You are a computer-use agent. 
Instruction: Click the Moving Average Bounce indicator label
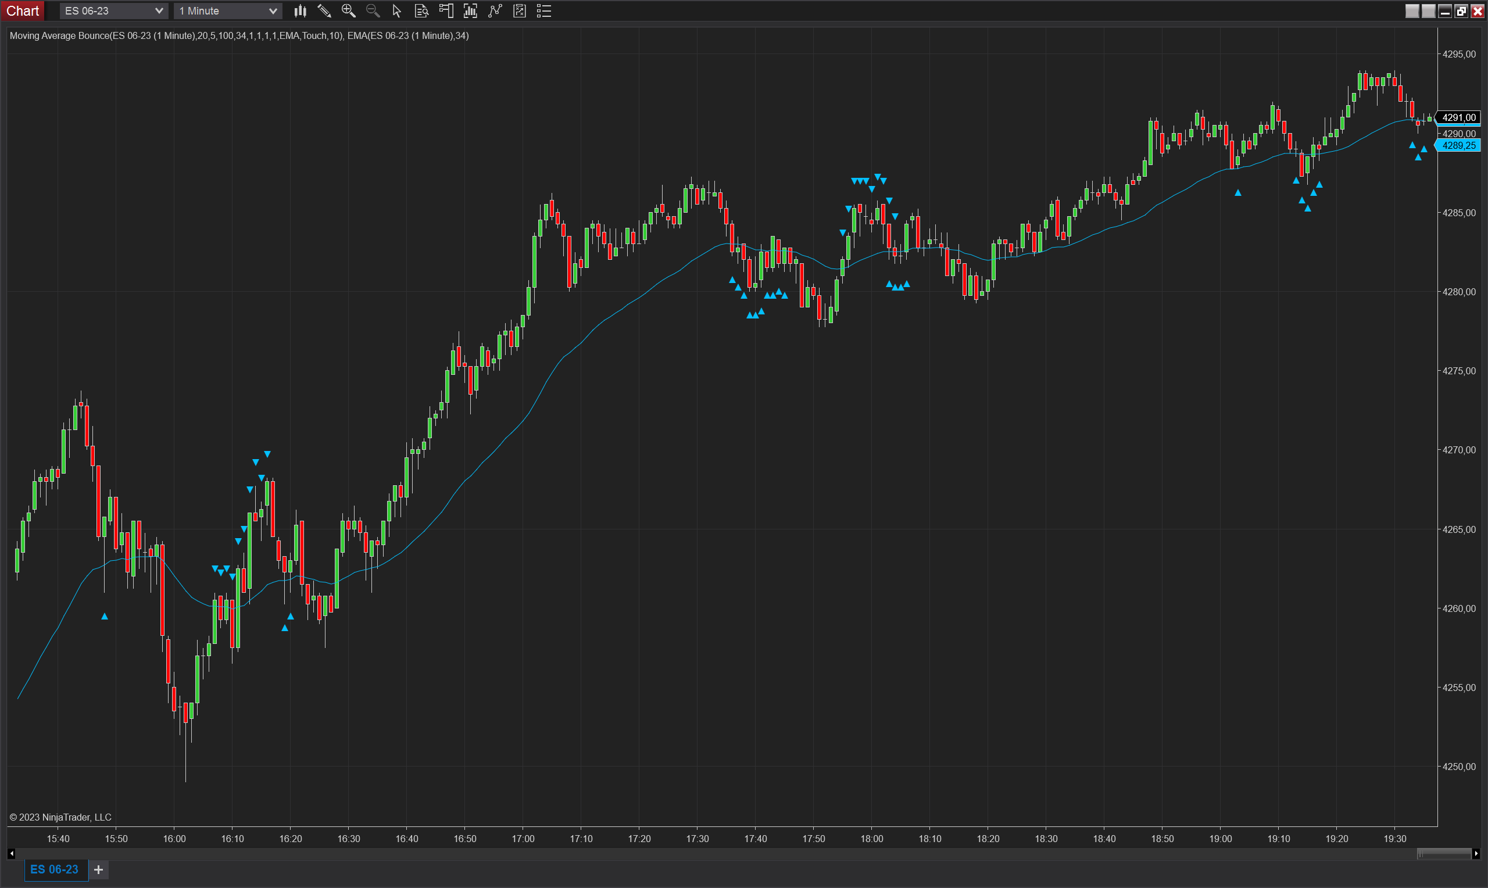click(177, 36)
